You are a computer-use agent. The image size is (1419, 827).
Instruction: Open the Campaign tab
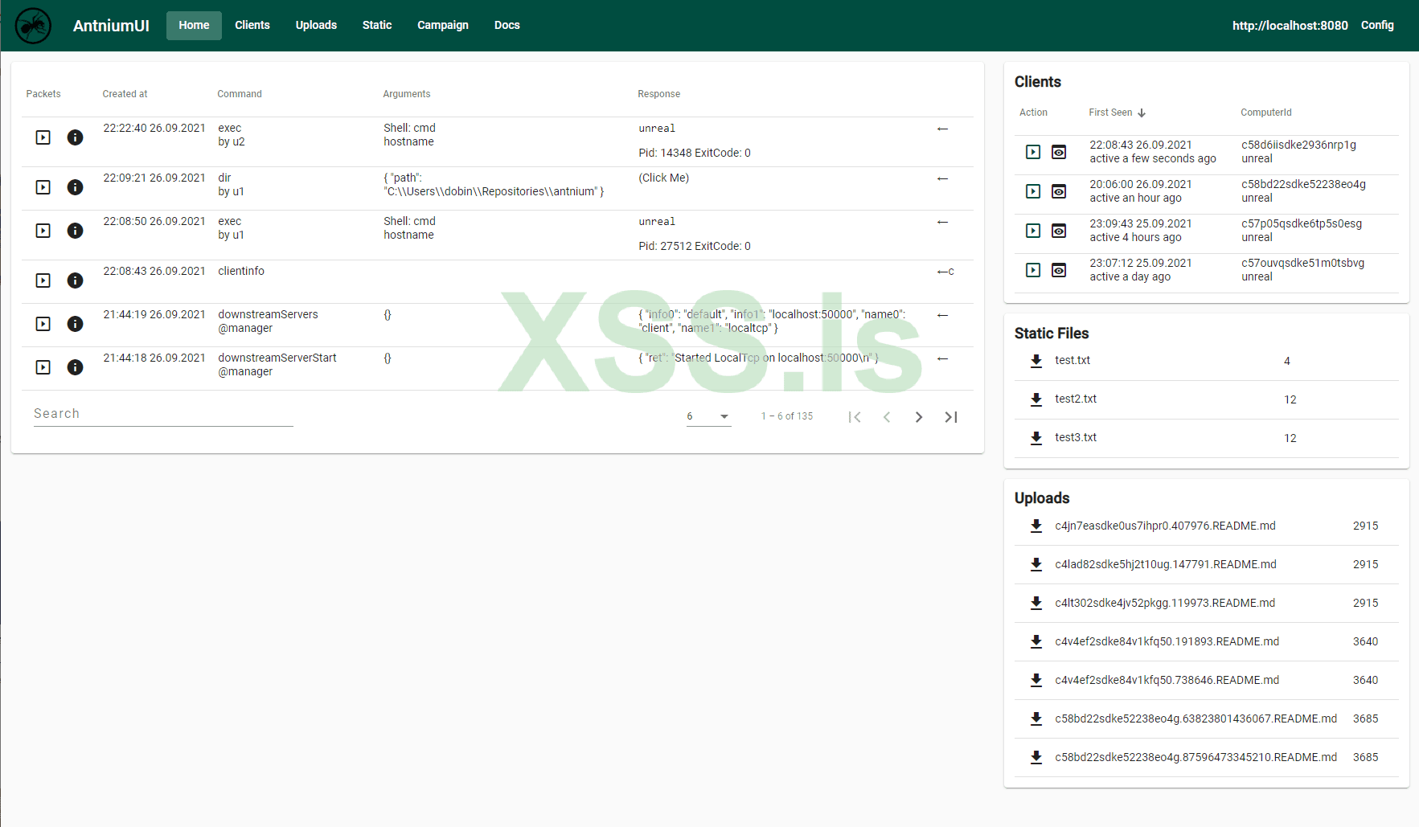pos(442,26)
